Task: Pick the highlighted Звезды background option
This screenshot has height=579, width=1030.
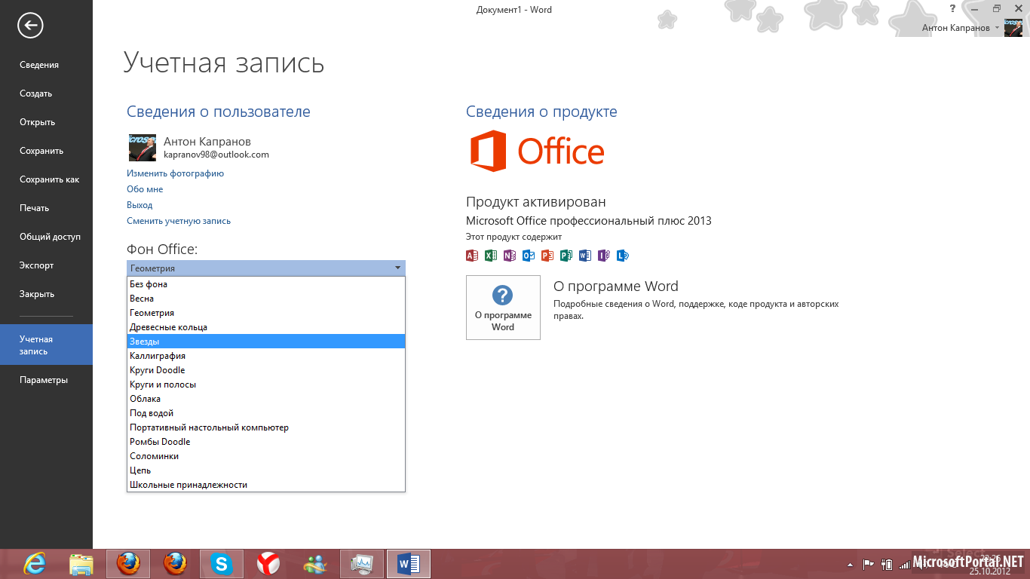Action: coord(266,342)
